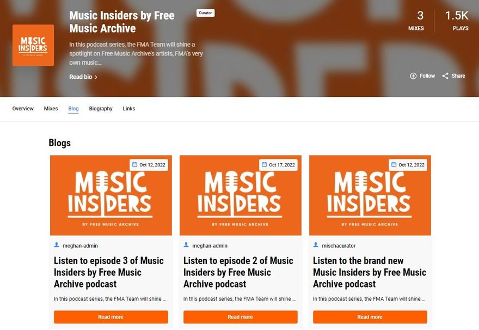Expand the bio via Read bio chevron
The image size is (479, 330).
(96, 77)
